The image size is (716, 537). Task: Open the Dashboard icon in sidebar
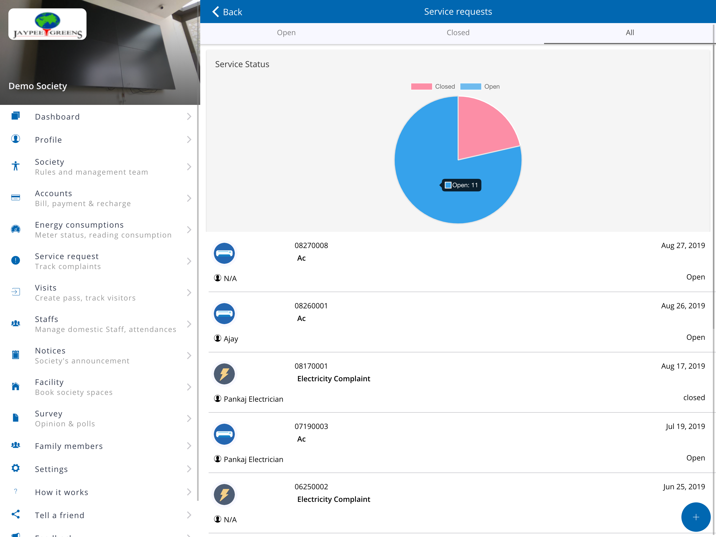15,116
